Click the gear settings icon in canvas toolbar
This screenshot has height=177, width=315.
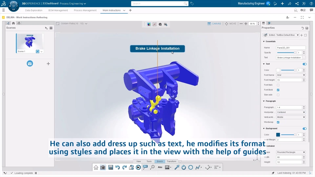(160, 24)
